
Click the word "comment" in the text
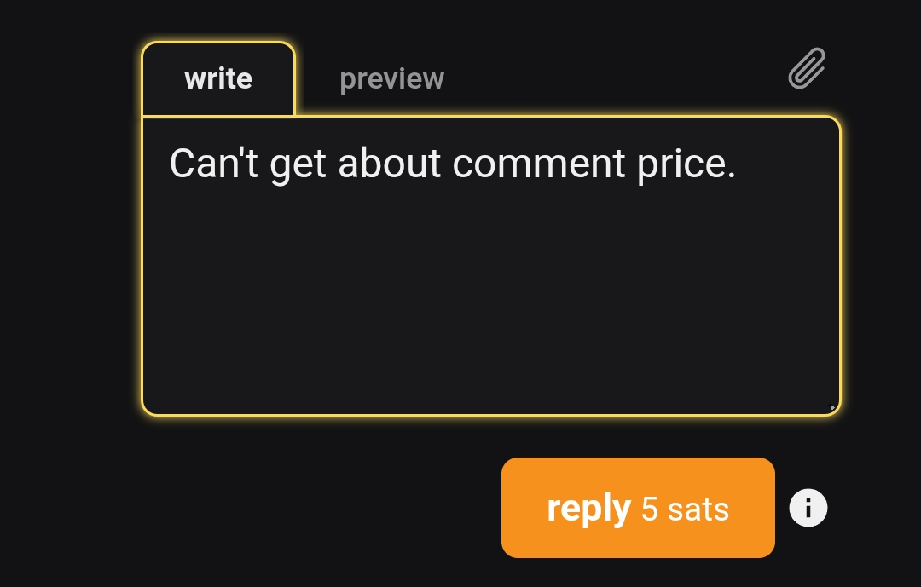point(539,164)
